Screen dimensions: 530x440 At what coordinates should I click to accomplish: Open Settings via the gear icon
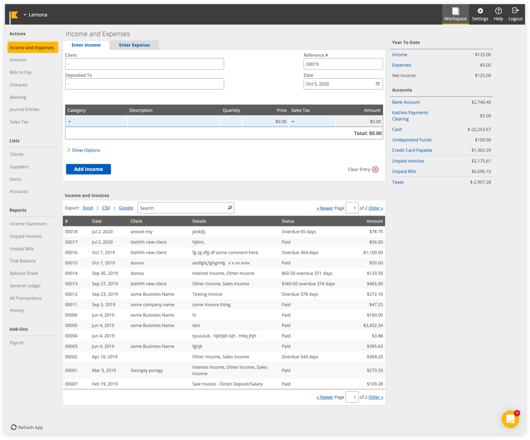(480, 11)
